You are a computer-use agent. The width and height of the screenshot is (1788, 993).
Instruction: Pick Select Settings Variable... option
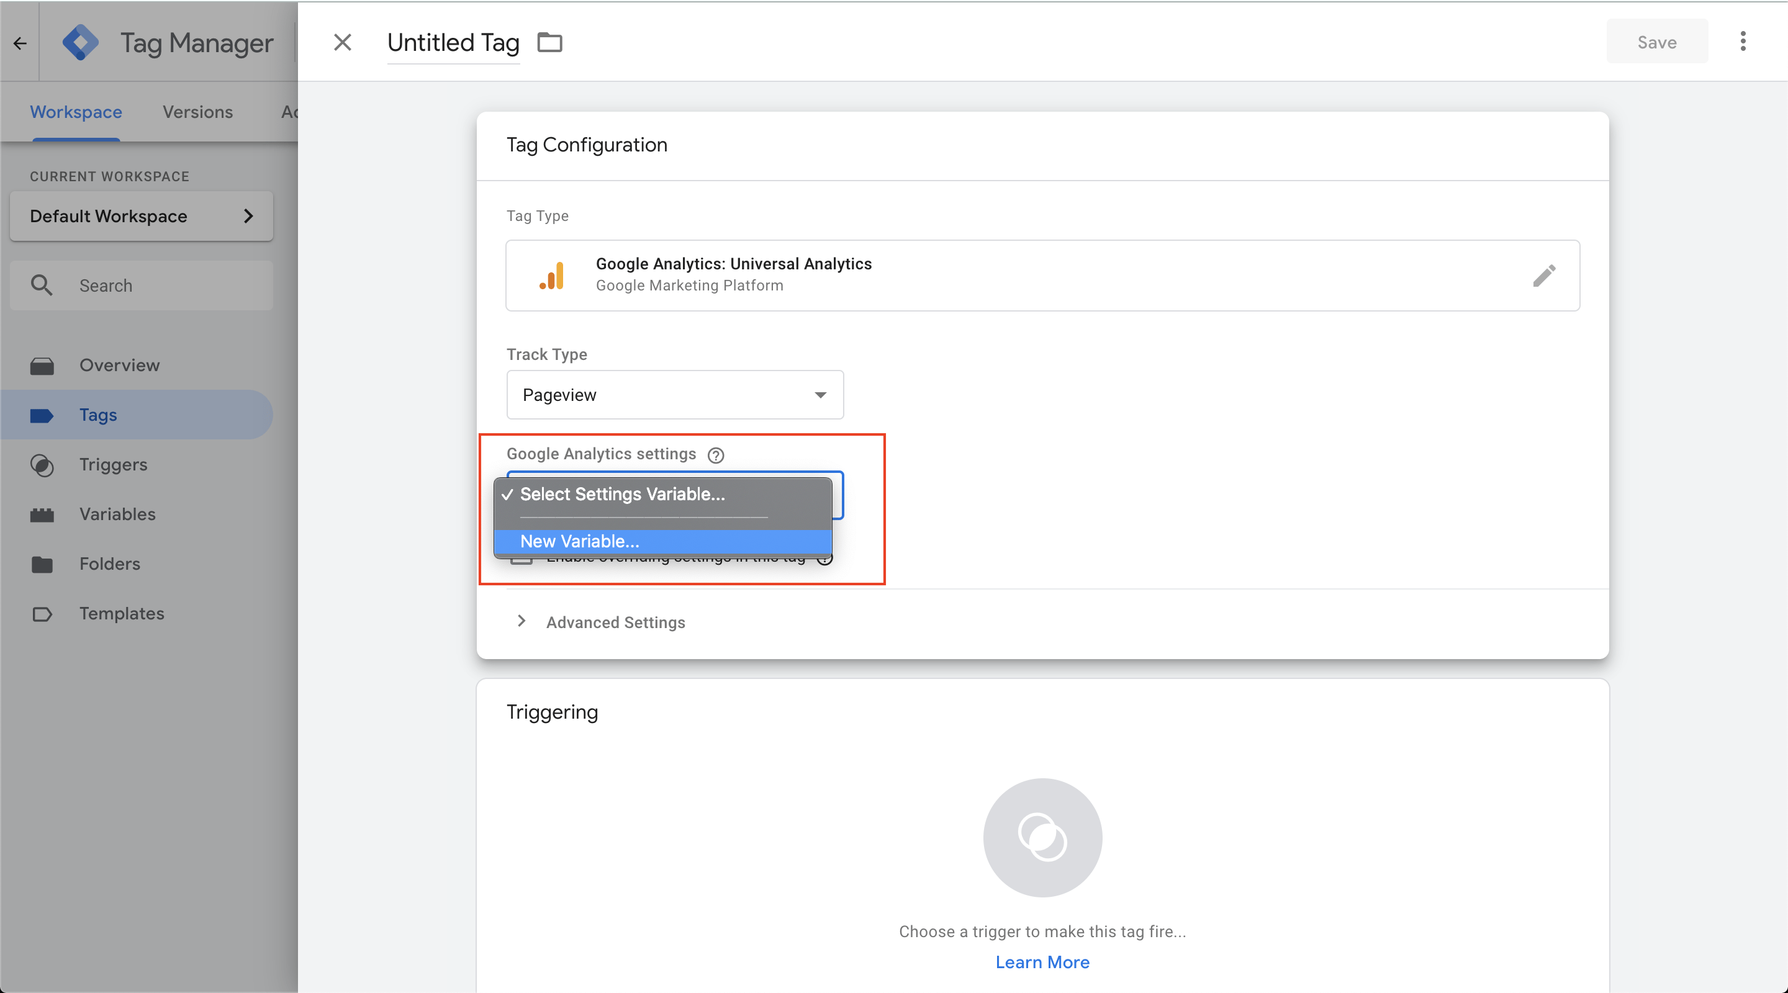coord(622,494)
